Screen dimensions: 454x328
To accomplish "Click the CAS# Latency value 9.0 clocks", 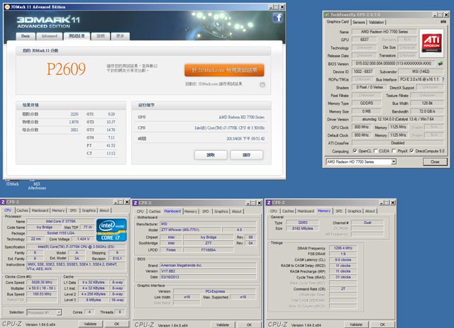I will (343, 259).
